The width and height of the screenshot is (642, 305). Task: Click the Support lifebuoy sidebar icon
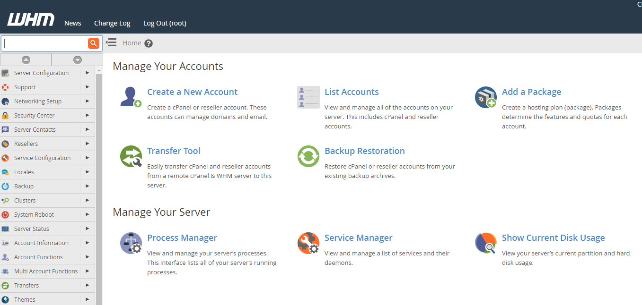pos(5,87)
